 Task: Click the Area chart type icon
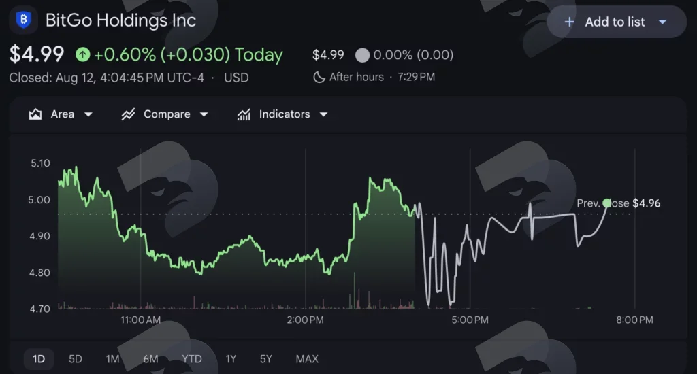pyautogui.click(x=35, y=114)
